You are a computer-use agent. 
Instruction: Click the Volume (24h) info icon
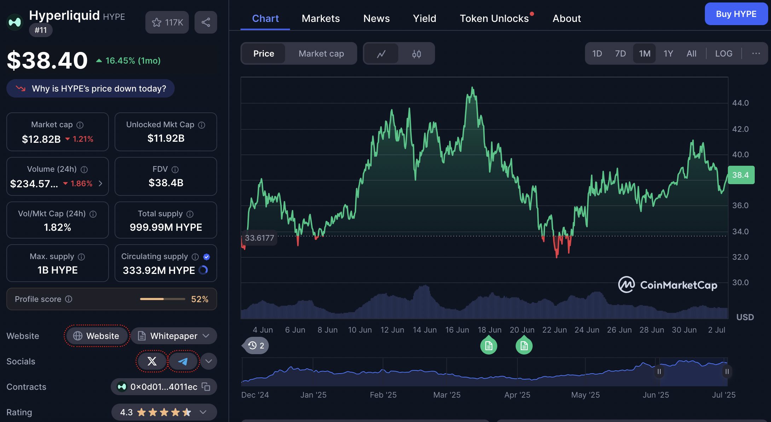pyautogui.click(x=84, y=169)
